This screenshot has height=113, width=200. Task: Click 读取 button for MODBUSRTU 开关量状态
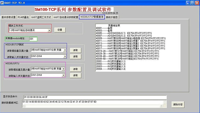point(76,76)
